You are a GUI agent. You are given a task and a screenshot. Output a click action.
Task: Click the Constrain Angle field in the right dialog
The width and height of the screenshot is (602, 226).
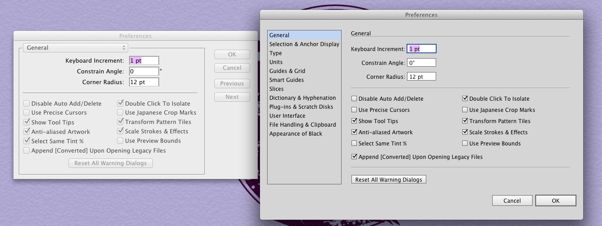tap(421, 63)
